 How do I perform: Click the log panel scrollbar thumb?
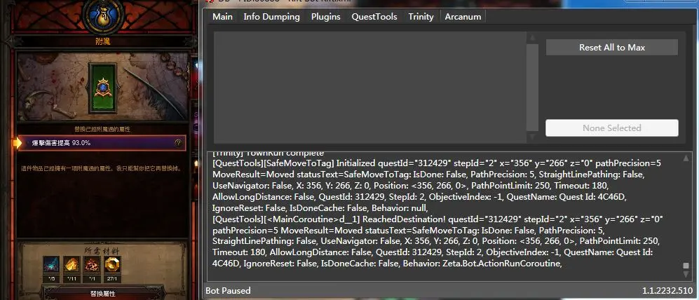click(686, 266)
